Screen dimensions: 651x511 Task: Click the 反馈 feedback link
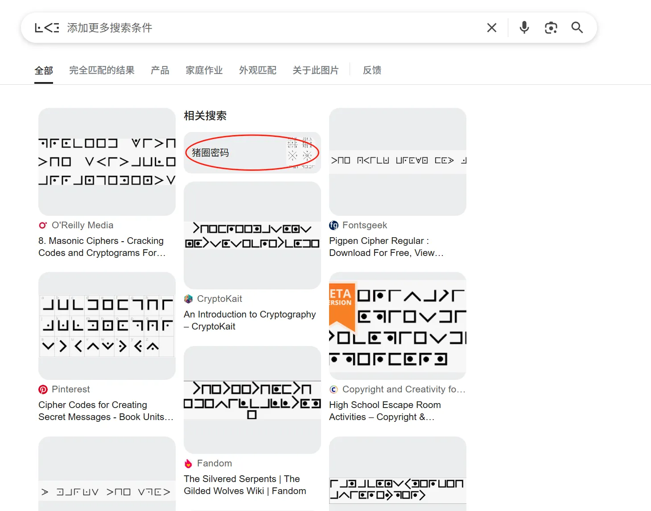372,70
